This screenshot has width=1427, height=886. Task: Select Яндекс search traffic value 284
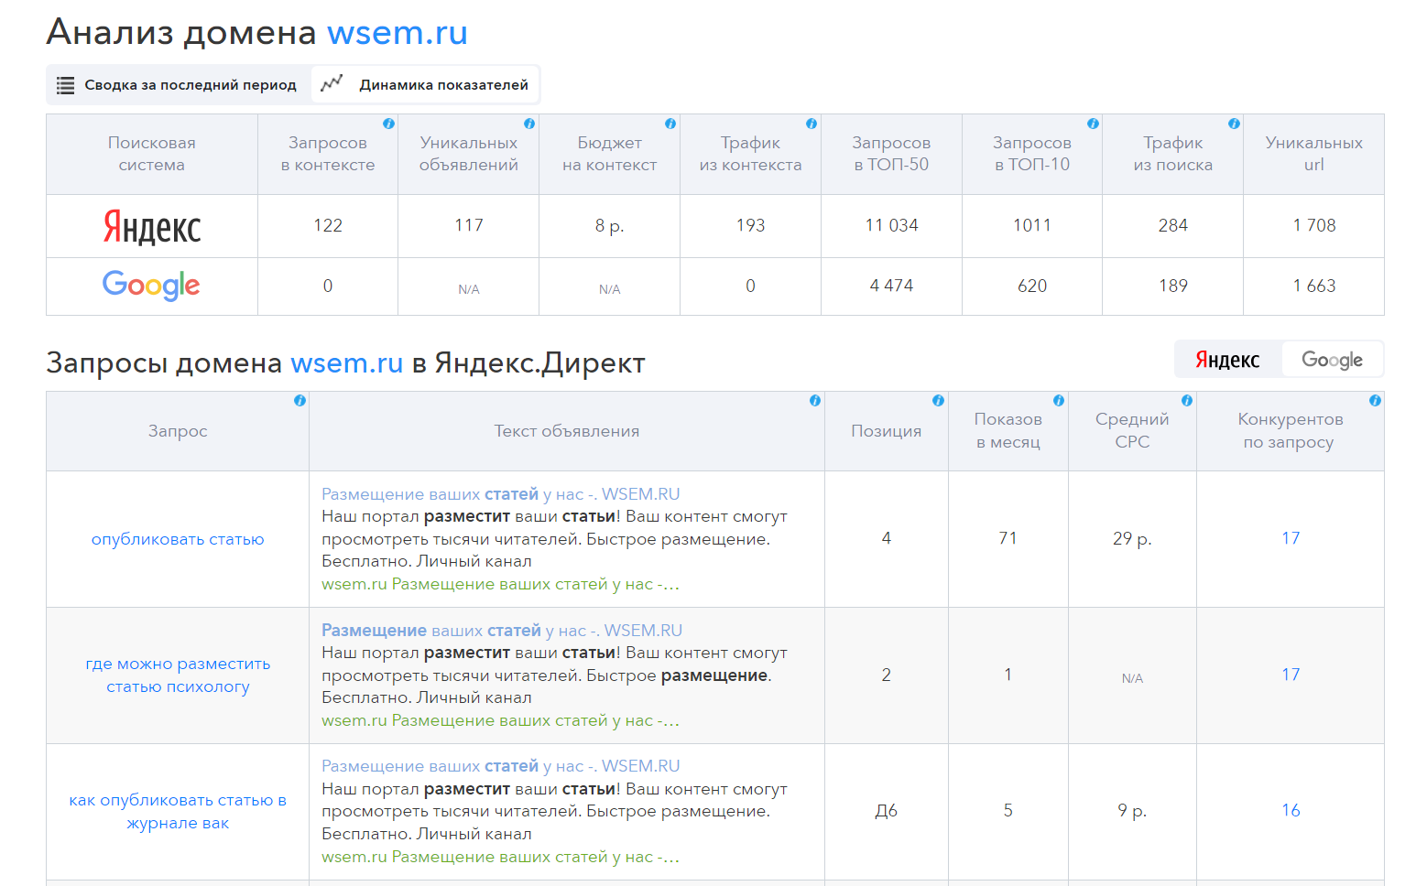coord(1173,225)
